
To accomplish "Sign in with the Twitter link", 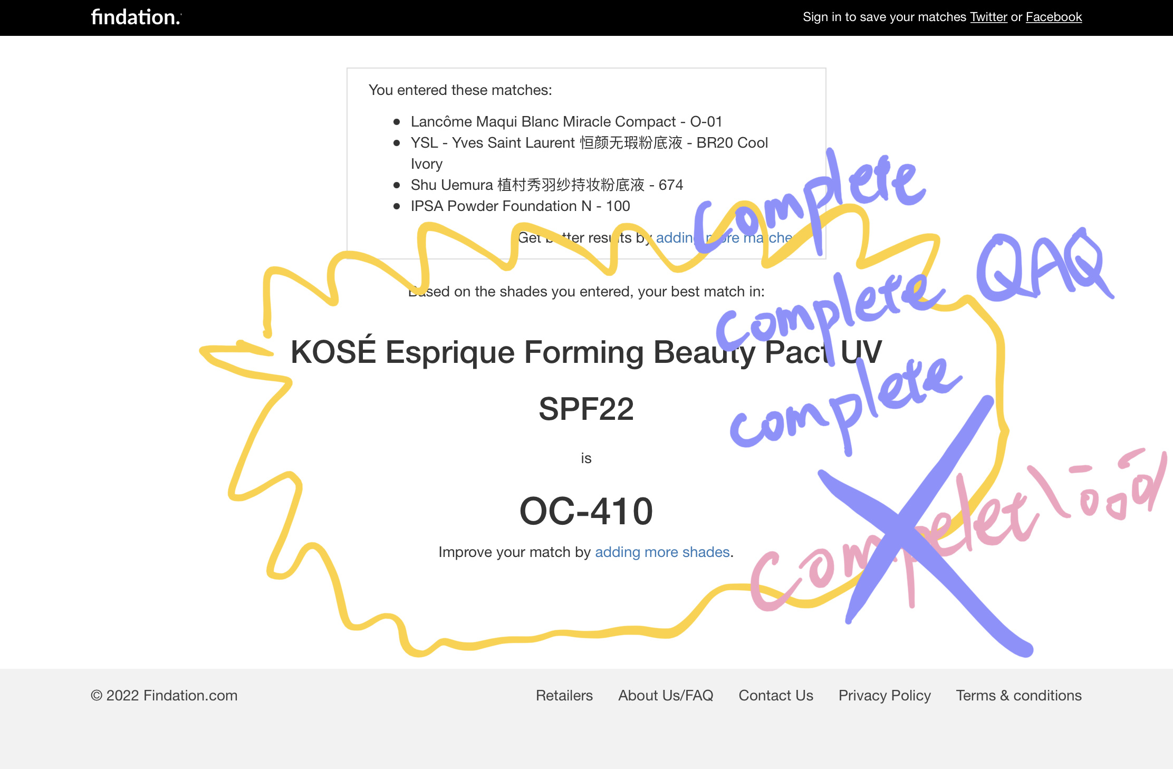I will click(x=988, y=17).
